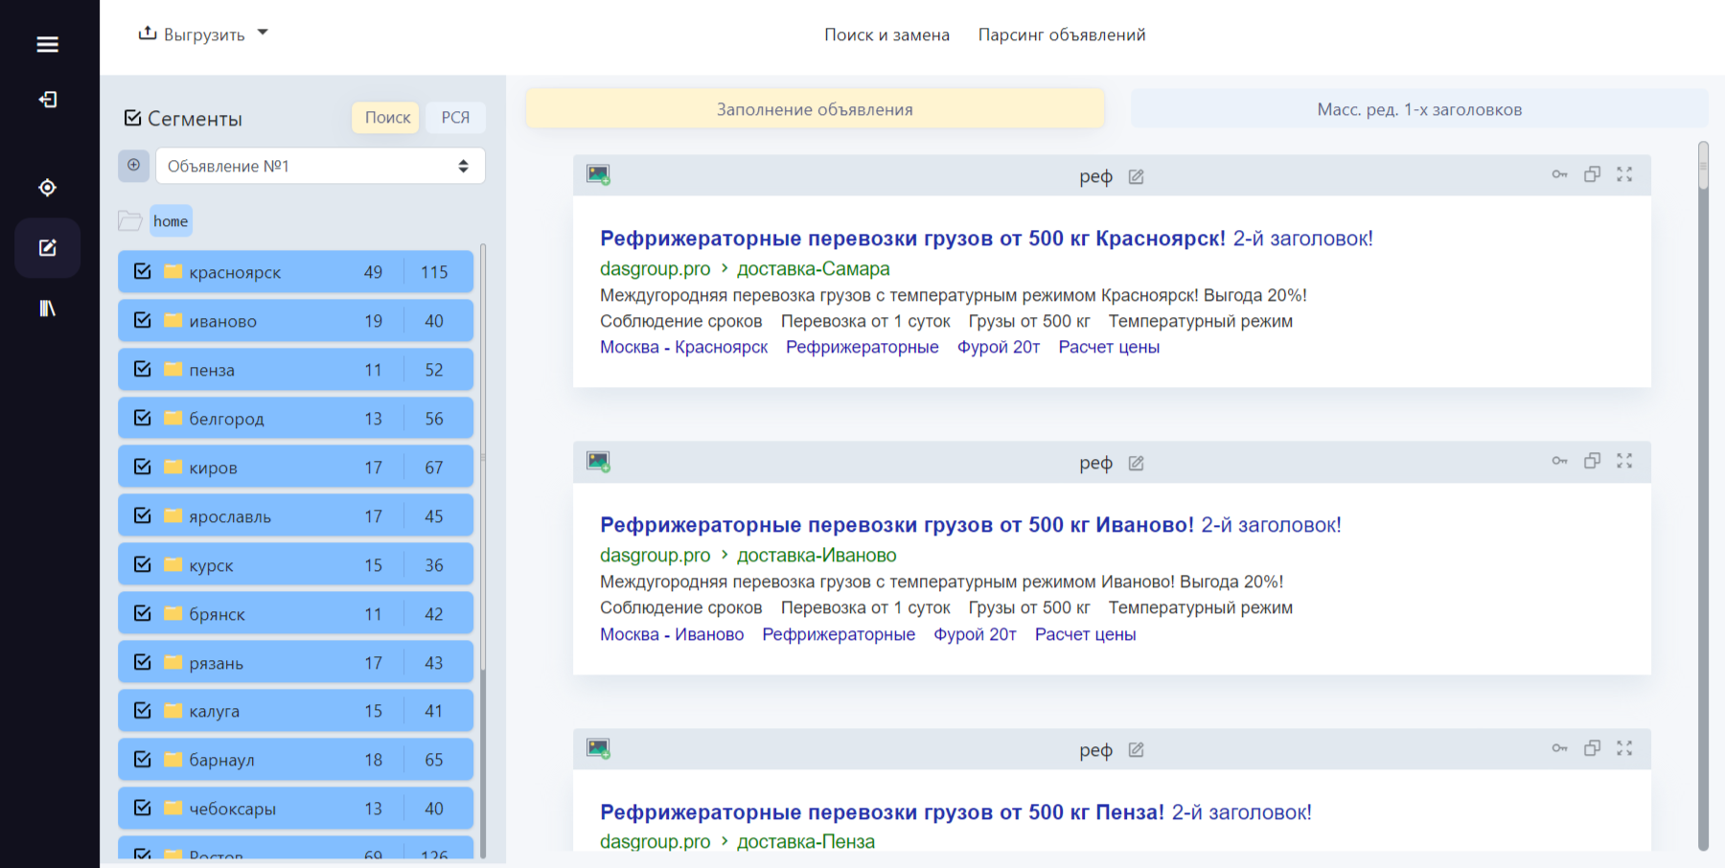Screen dimensions: 1725x868
Task: Select the Заполнение объявления tab
Action: [x=815, y=109]
